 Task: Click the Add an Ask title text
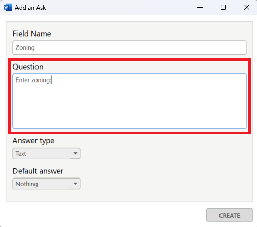coord(30,8)
